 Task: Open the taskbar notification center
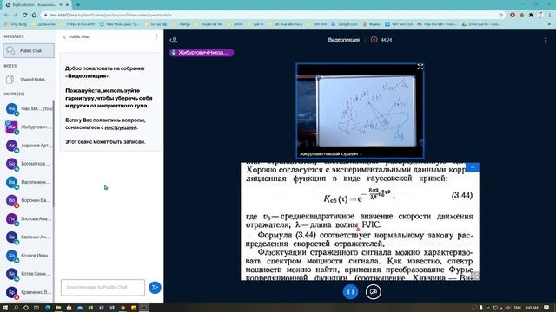[x=547, y=308]
